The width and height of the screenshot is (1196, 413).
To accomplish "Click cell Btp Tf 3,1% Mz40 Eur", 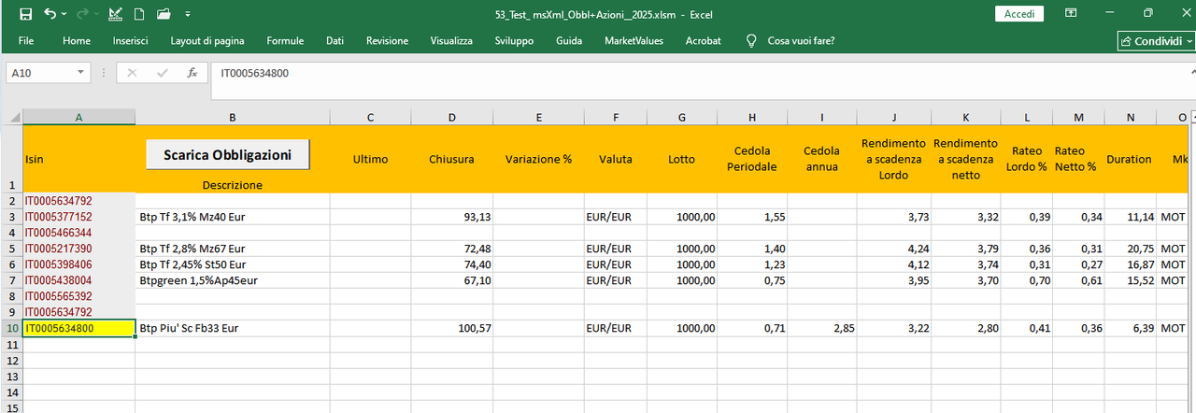I will click(232, 217).
